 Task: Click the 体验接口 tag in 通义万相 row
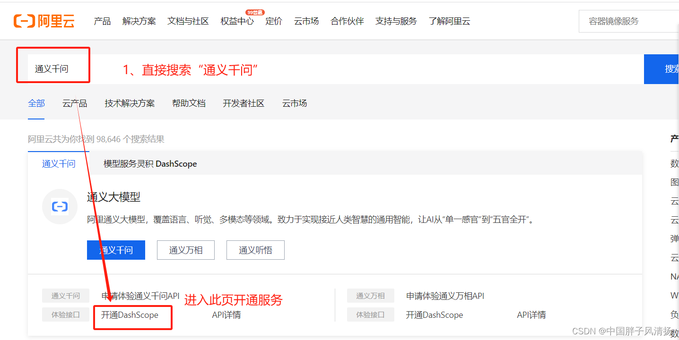(370, 315)
